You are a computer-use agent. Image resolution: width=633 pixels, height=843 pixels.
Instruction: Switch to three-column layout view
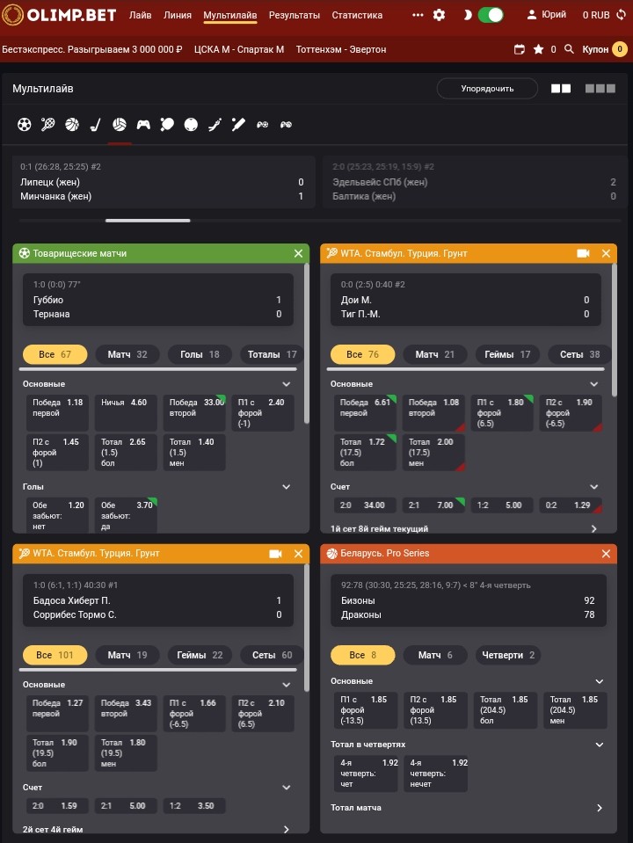(x=600, y=89)
